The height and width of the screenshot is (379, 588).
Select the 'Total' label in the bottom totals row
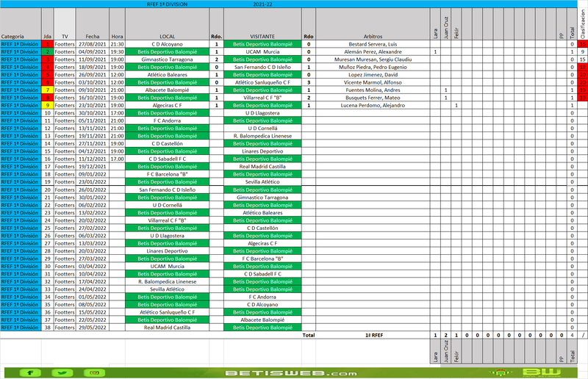click(309, 335)
